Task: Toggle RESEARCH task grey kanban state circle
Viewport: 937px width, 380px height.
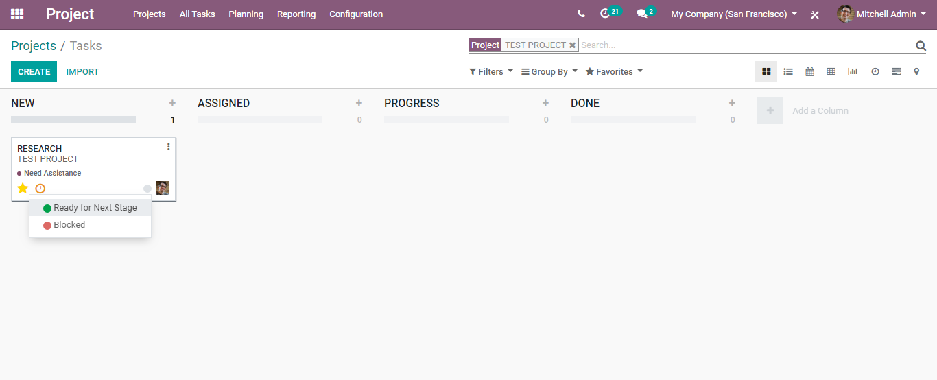Action: tap(147, 189)
